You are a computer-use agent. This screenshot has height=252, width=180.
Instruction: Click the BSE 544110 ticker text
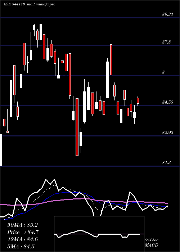pyautogui.click(x=14, y=4)
